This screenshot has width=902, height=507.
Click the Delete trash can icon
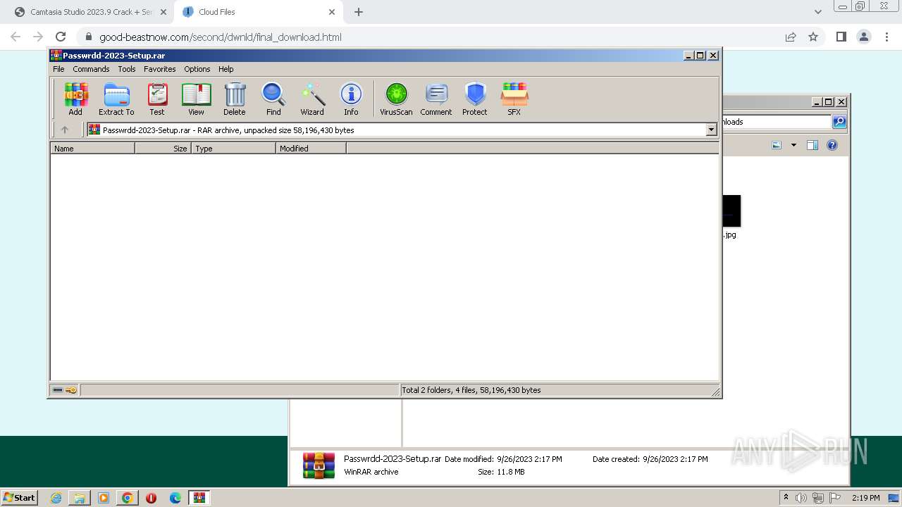[235, 99]
